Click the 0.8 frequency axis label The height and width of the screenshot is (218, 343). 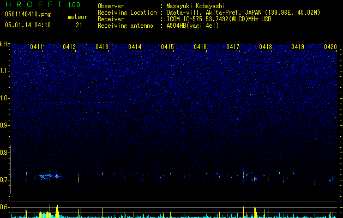4,153
